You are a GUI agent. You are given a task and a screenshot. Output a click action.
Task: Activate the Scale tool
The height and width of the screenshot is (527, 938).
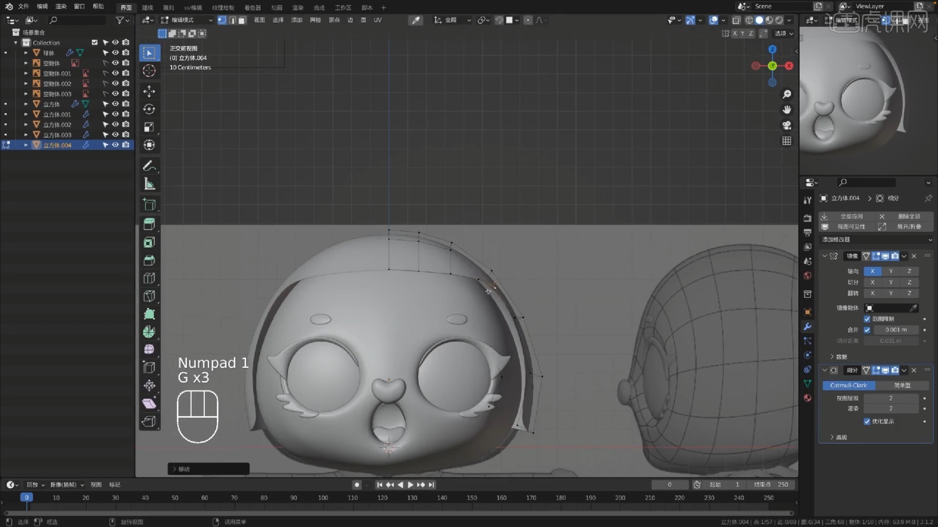point(149,127)
